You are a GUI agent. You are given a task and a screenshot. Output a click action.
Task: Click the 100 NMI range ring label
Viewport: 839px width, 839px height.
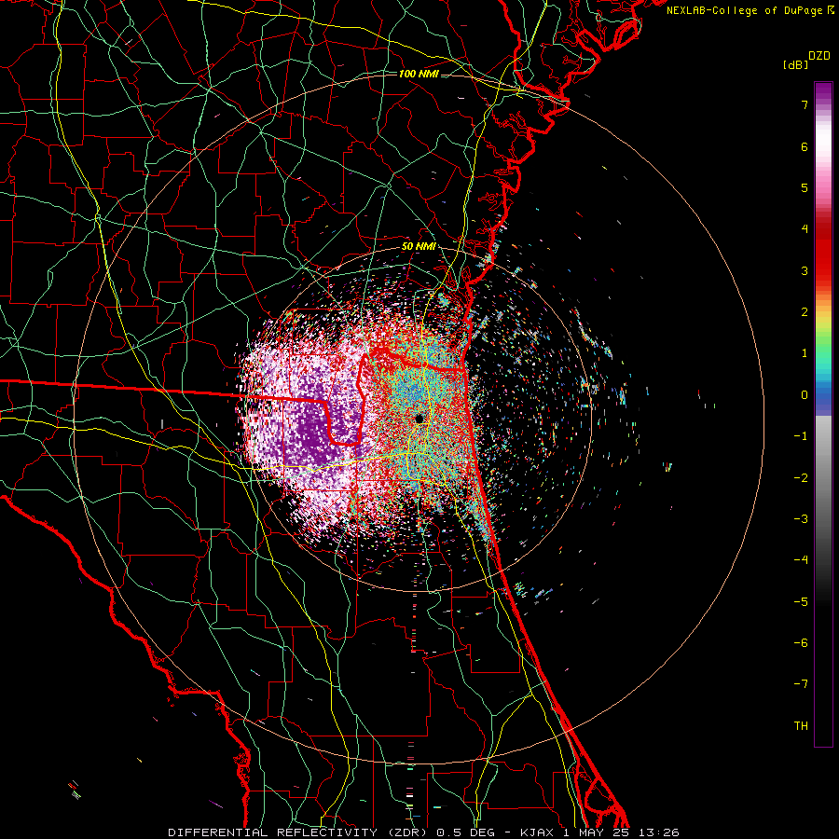coord(419,74)
